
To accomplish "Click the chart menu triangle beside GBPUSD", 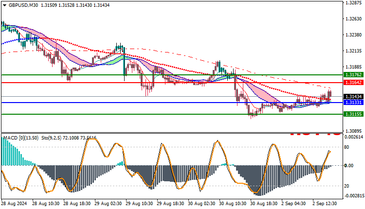I will tap(5, 5).
